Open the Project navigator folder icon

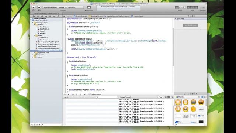[34, 16]
